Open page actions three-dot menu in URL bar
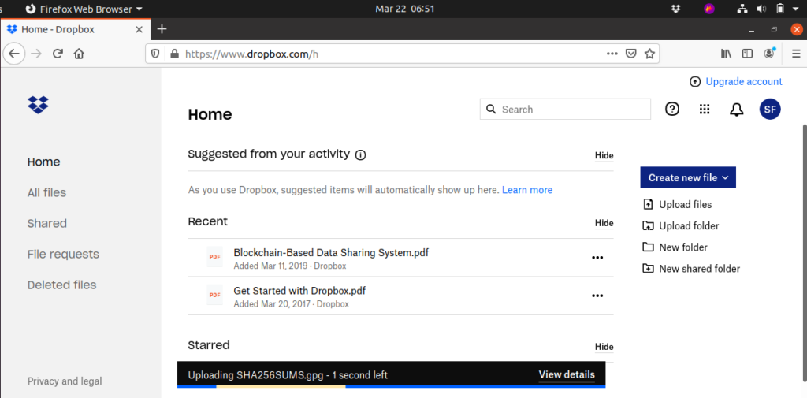 612,54
